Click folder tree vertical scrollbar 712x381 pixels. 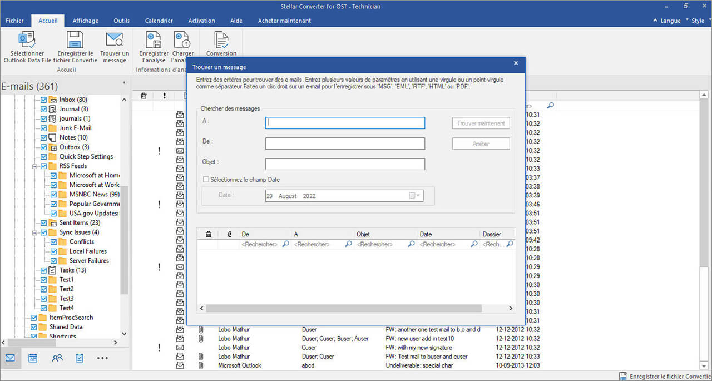point(124,239)
